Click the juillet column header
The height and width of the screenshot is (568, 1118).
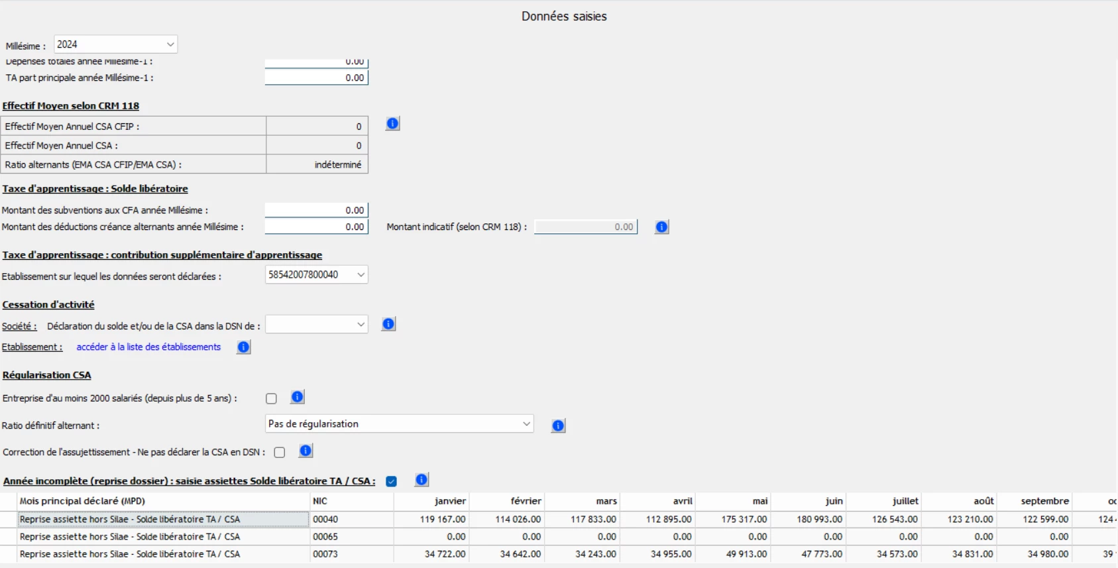pyautogui.click(x=884, y=501)
